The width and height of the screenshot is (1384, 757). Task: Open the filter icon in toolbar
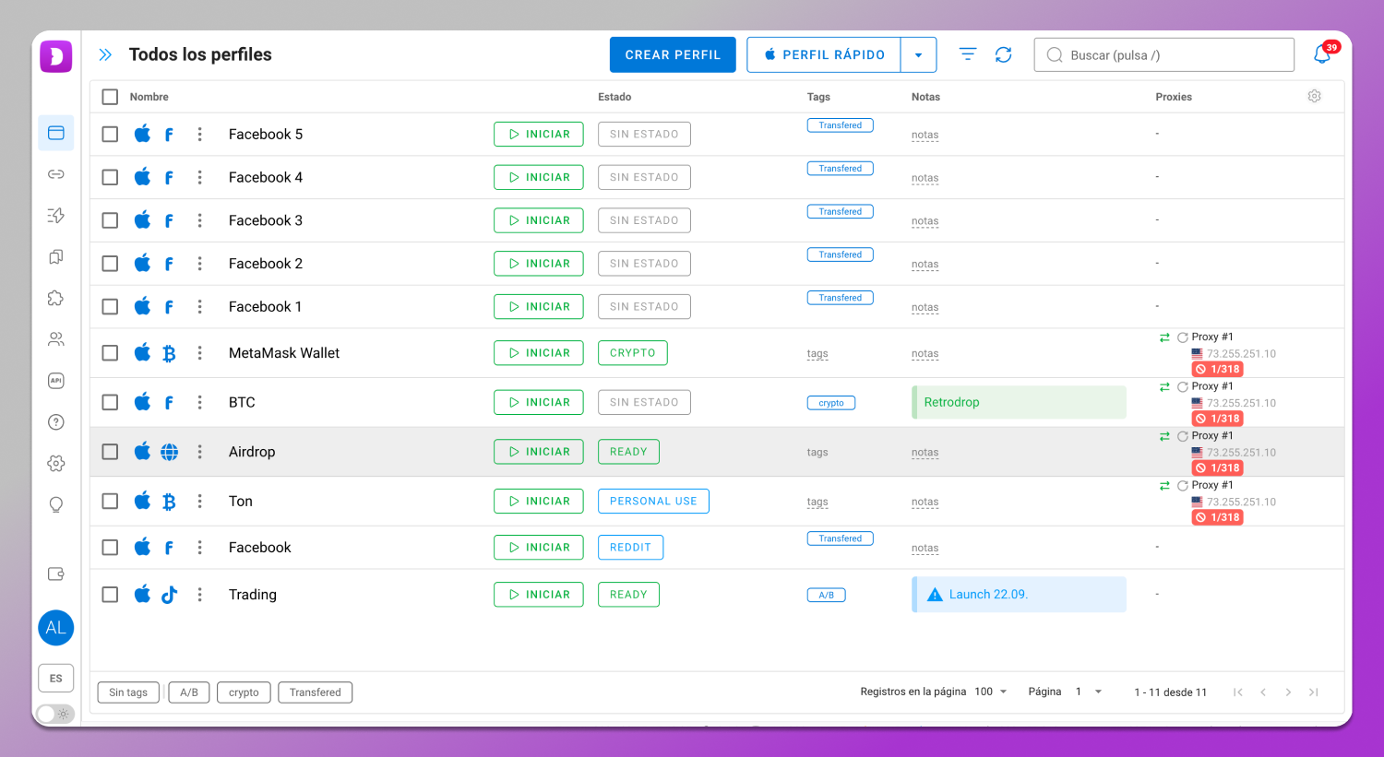point(967,55)
